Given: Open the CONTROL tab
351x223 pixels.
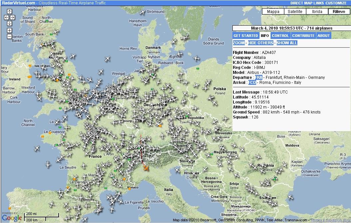Looking at the screenshot, I should [280, 36].
